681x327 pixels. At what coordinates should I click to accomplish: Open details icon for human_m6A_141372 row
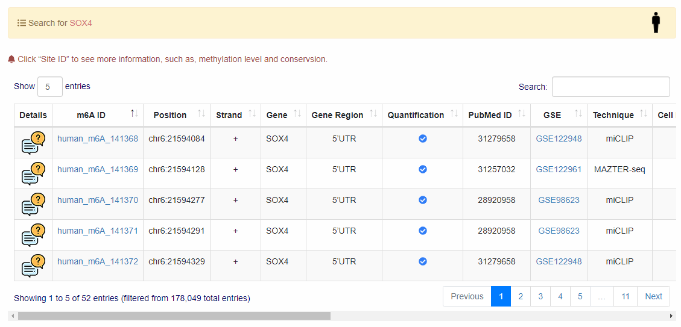click(x=33, y=266)
